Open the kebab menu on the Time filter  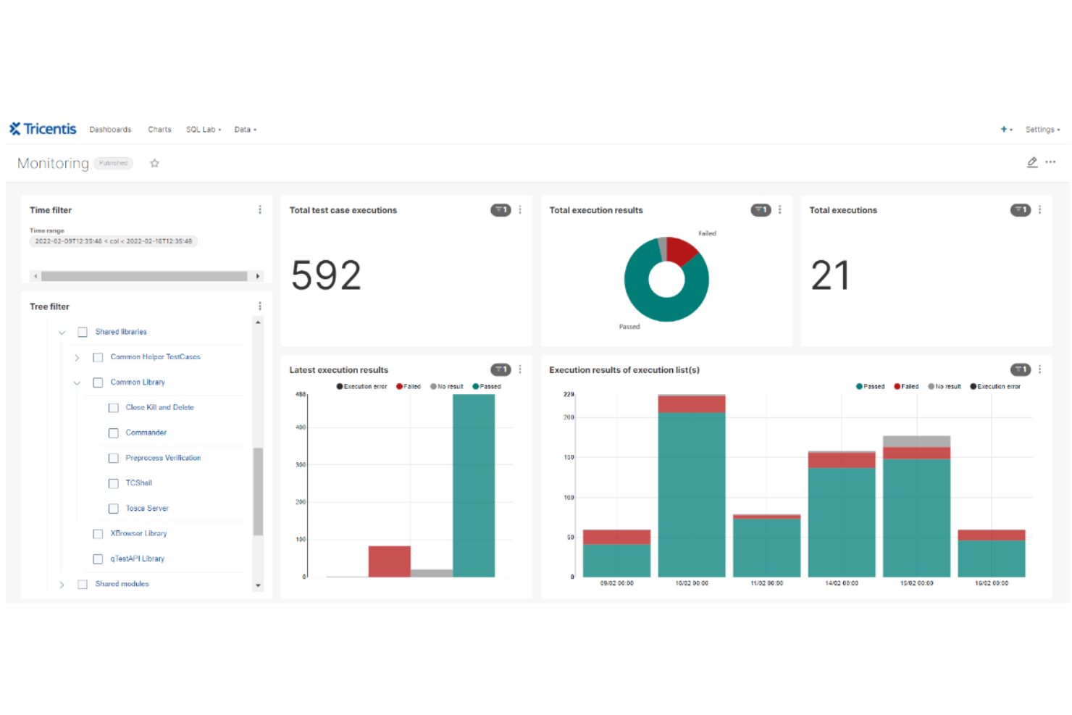[x=260, y=209]
